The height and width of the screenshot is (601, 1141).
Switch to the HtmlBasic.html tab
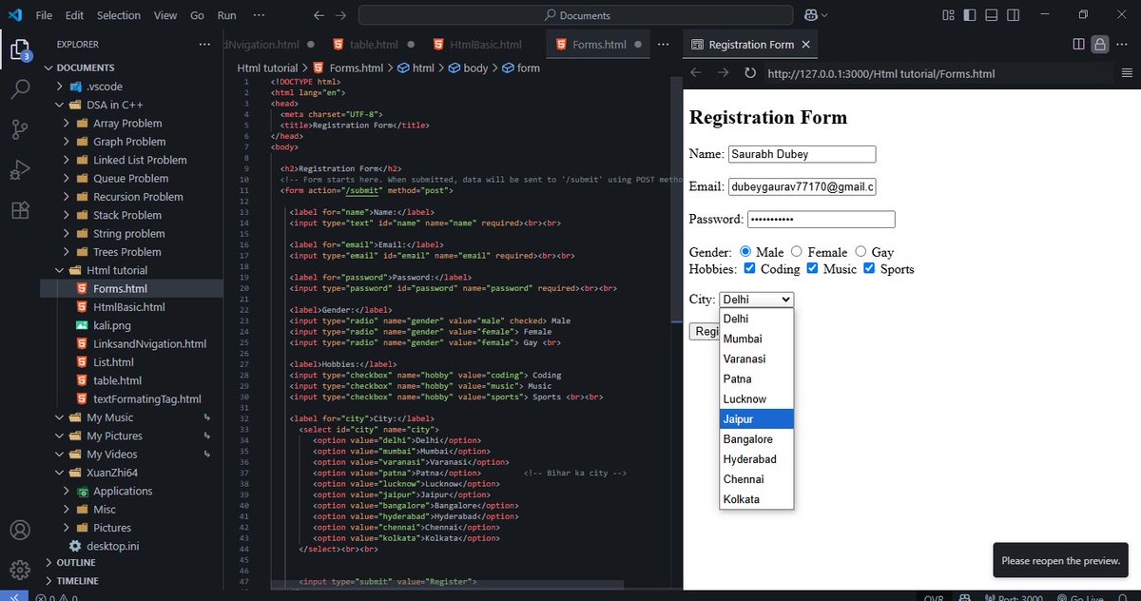point(485,45)
